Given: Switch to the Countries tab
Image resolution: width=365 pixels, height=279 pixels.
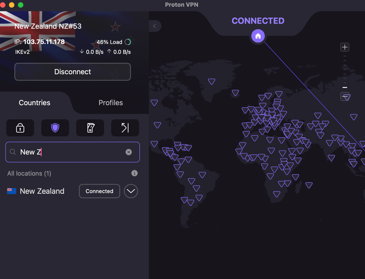Looking at the screenshot, I should point(35,103).
